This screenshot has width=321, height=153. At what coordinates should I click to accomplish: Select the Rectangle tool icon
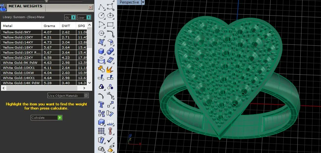pyautogui.click(x=110, y=24)
